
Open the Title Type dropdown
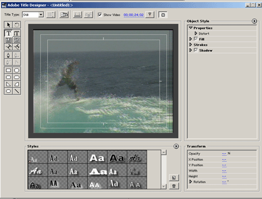(x=41, y=15)
